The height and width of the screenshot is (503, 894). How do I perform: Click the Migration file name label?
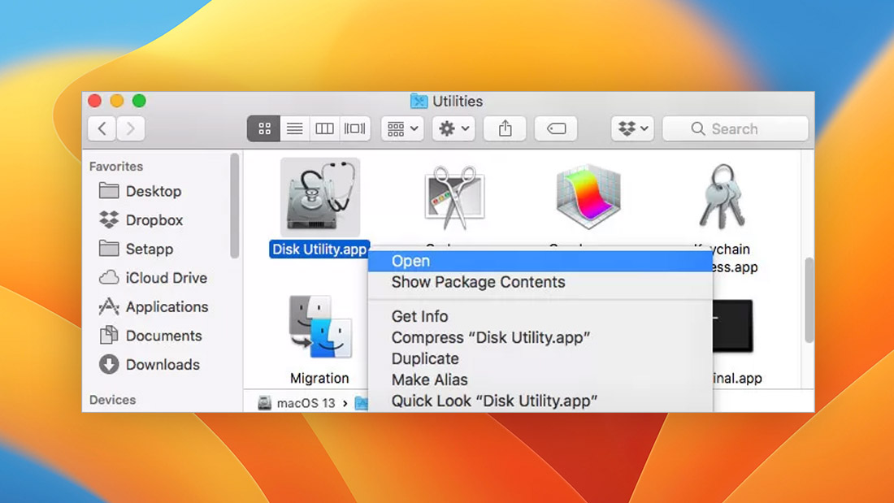coord(319,379)
